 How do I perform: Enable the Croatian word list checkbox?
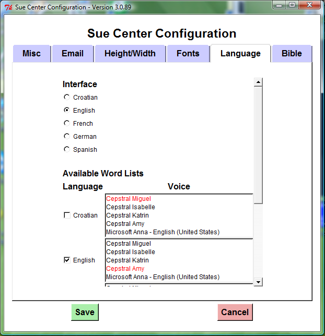pyautogui.click(x=67, y=215)
